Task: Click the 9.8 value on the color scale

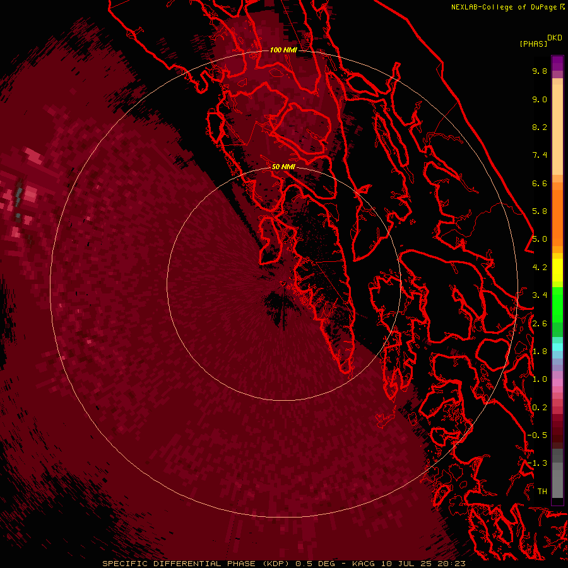Action: (540, 71)
